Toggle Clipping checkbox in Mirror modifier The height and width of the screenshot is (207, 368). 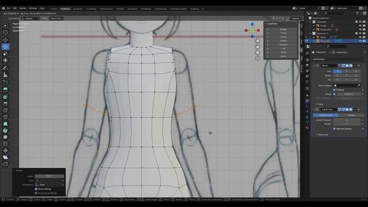pos(334,90)
